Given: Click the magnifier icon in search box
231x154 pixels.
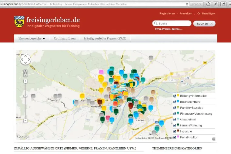Looking at the screenshot, I should 156,23.
